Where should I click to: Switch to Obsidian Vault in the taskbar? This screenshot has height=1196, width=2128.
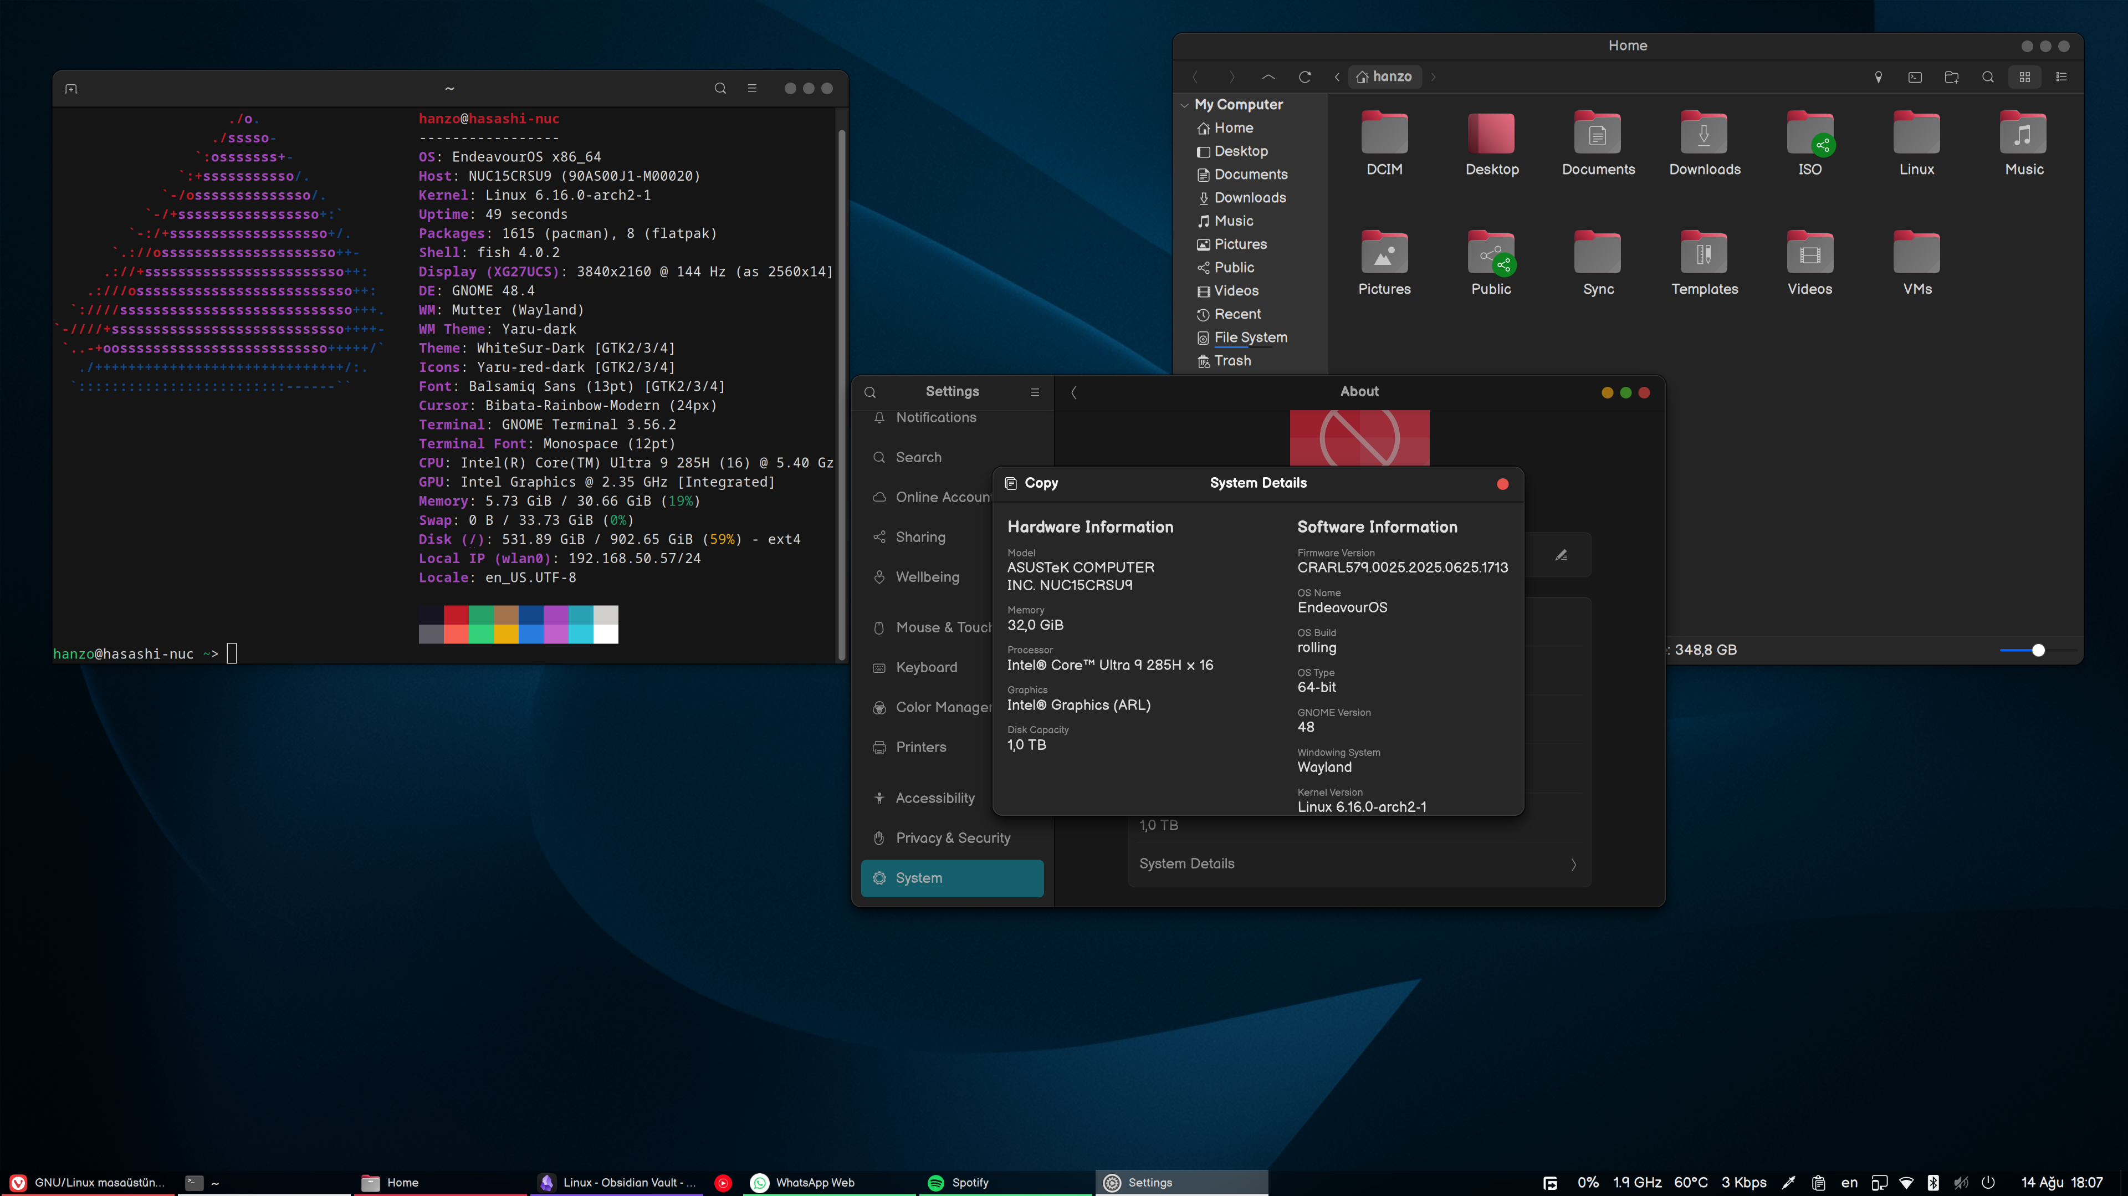pos(619,1182)
